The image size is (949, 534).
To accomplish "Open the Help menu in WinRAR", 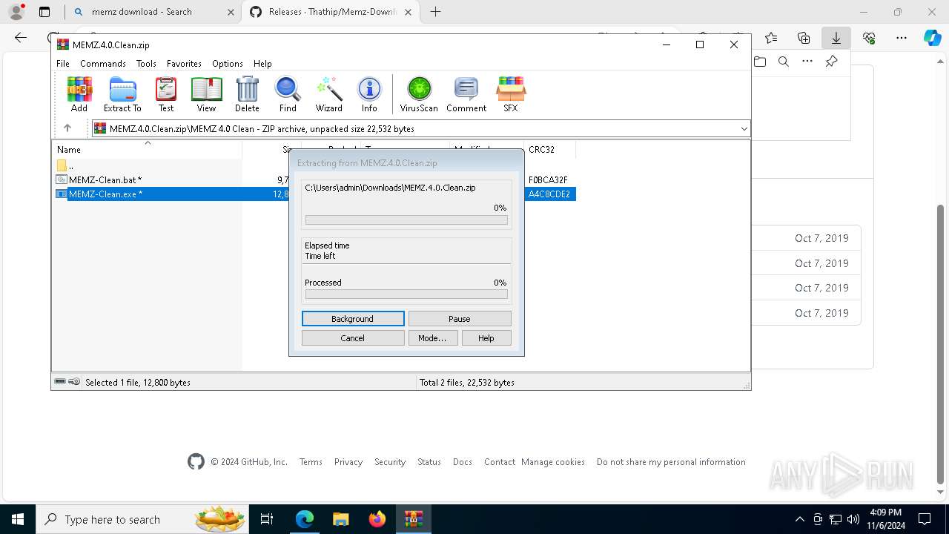I will 262,64.
